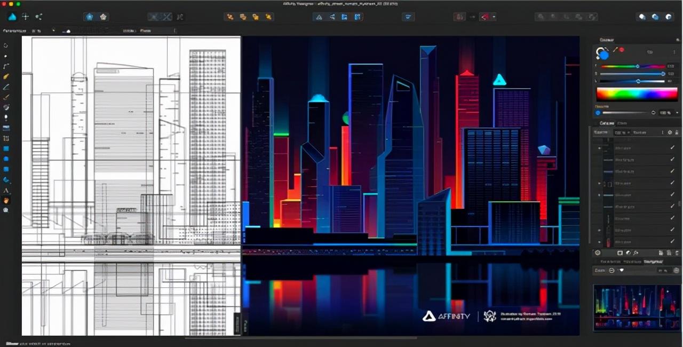Pick the color picker eyedropper in Colour panel
Image resolution: width=683 pixels, height=347 pixels.
615,50
